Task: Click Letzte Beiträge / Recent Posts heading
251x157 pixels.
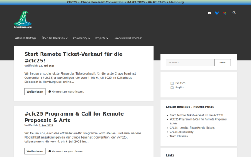Action: click(x=190, y=107)
